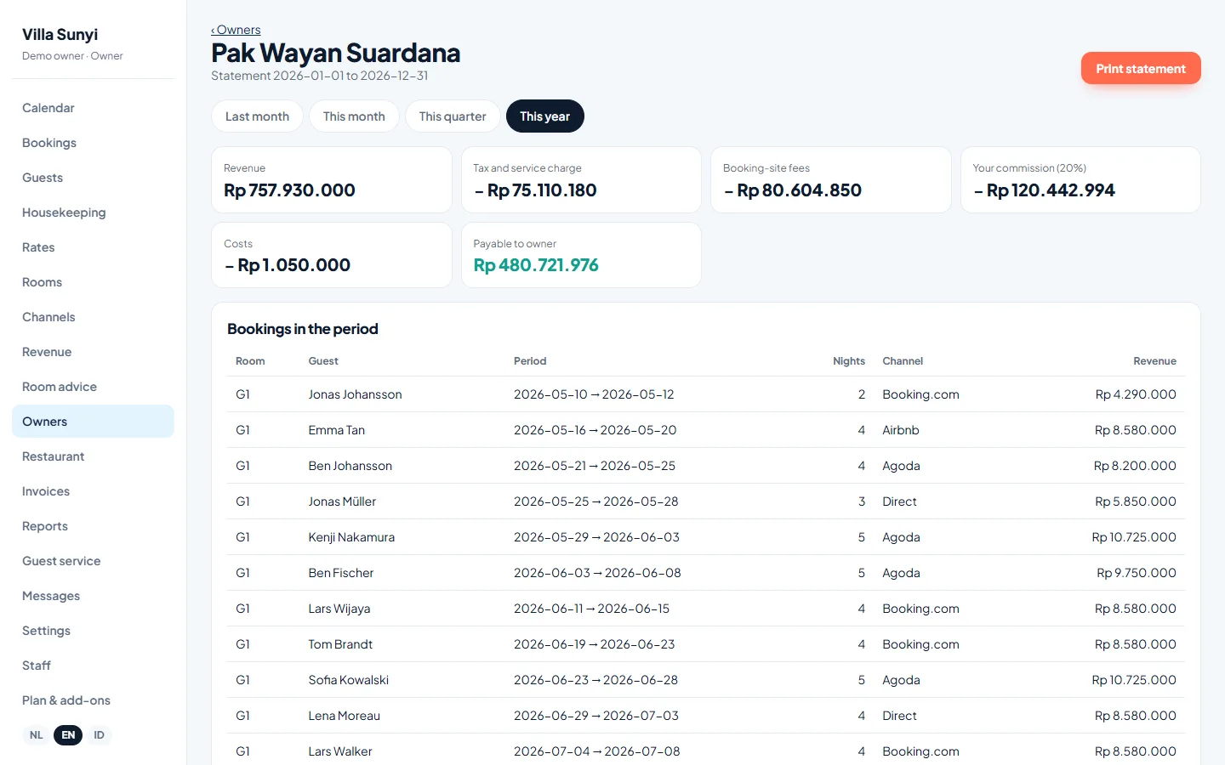The image size is (1225, 765).
Task: Select the This quarter period filter
Action: point(453,116)
